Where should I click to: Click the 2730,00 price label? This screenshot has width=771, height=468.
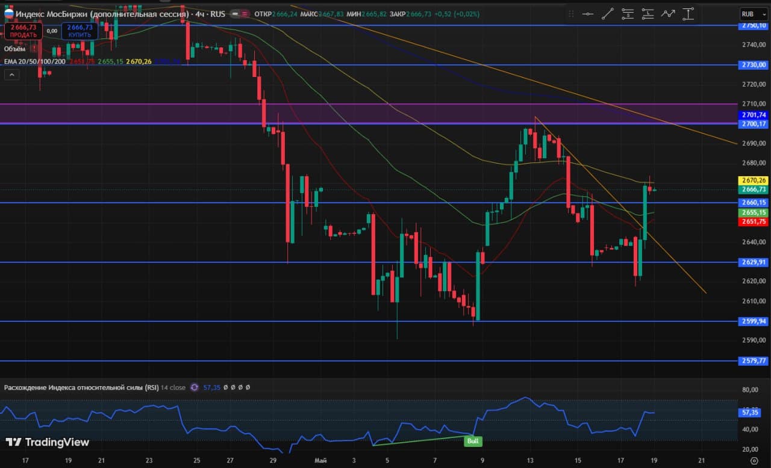click(754, 64)
